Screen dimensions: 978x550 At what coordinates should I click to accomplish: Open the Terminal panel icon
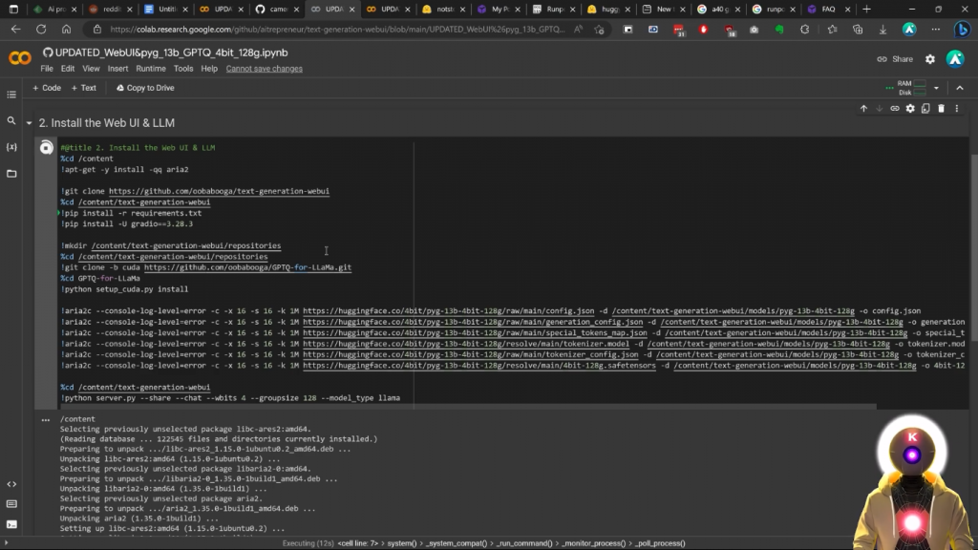11,523
